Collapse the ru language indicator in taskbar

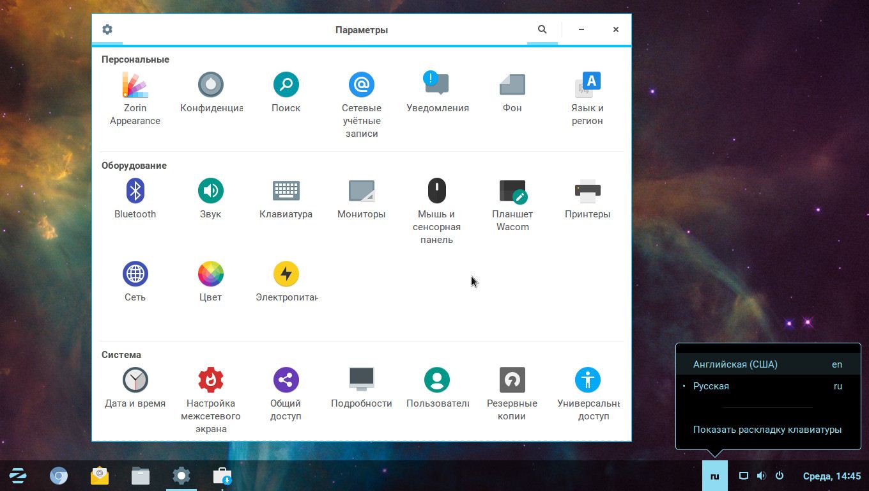click(x=714, y=476)
